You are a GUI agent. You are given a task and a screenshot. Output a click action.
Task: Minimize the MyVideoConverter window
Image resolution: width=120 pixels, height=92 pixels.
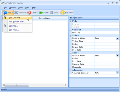tap(108, 3)
